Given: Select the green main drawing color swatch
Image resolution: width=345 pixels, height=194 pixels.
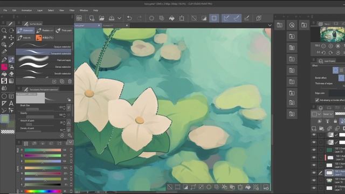Looking at the screenshot, I should tap(4, 119).
